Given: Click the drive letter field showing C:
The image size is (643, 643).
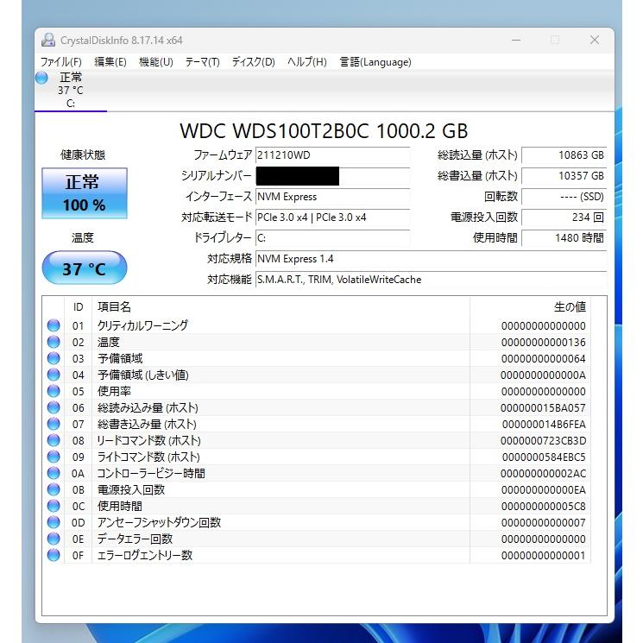Looking at the screenshot, I should (x=332, y=238).
